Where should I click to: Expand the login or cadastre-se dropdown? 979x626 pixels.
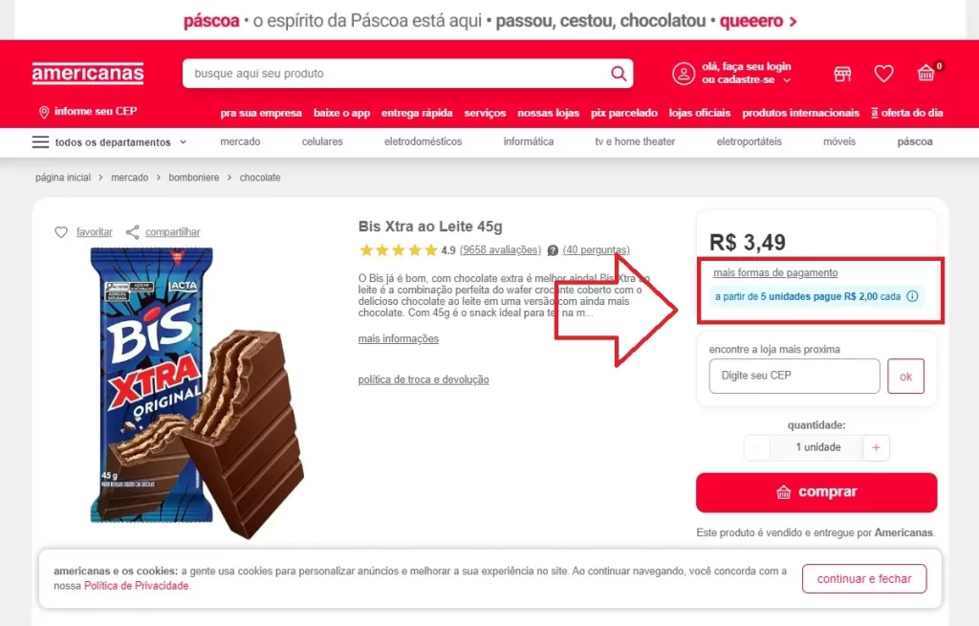coord(788,80)
